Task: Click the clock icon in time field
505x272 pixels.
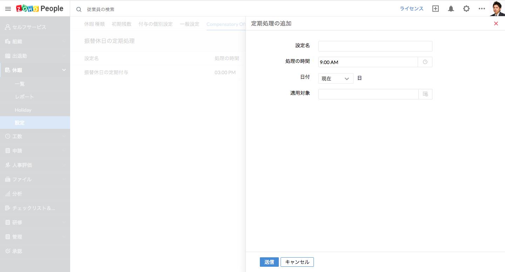Action: [x=425, y=62]
